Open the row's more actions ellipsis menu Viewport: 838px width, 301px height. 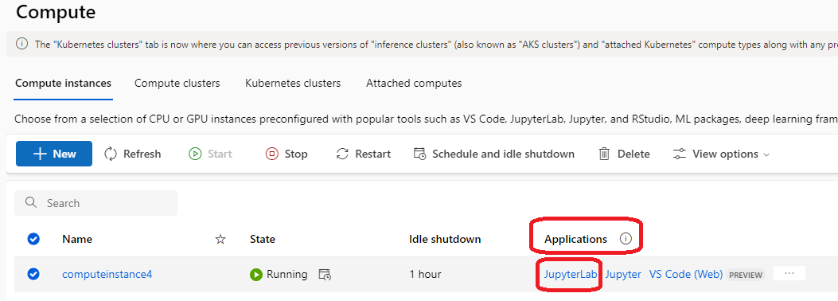coord(789,274)
